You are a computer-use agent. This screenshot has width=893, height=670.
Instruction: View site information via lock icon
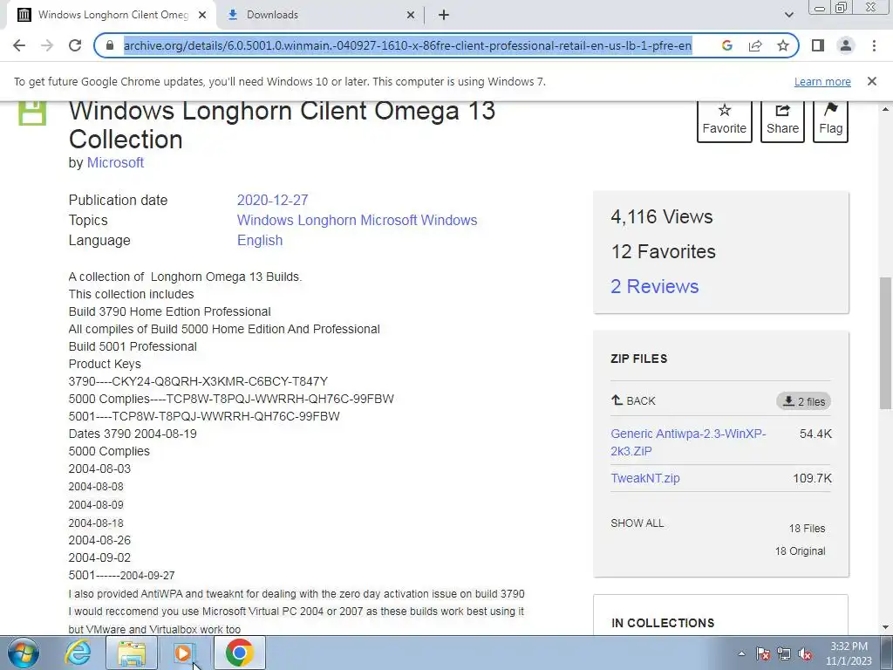pos(110,45)
